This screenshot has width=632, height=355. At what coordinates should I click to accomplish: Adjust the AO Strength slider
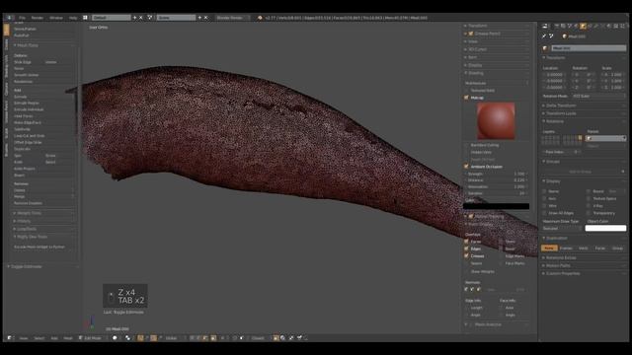[496, 174]
